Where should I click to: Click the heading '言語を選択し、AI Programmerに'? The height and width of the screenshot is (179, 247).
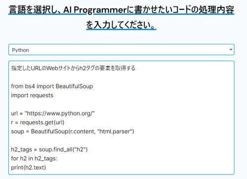[71, 10]
